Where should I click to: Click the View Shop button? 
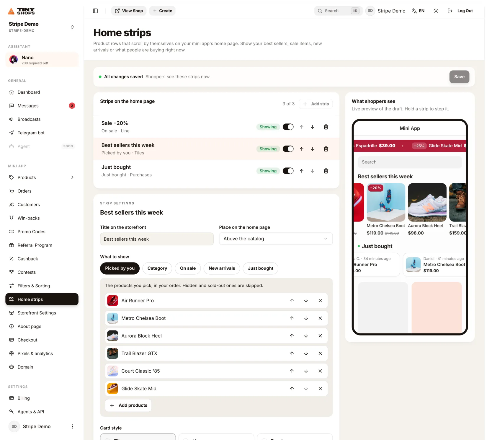(x=129, y=11)
